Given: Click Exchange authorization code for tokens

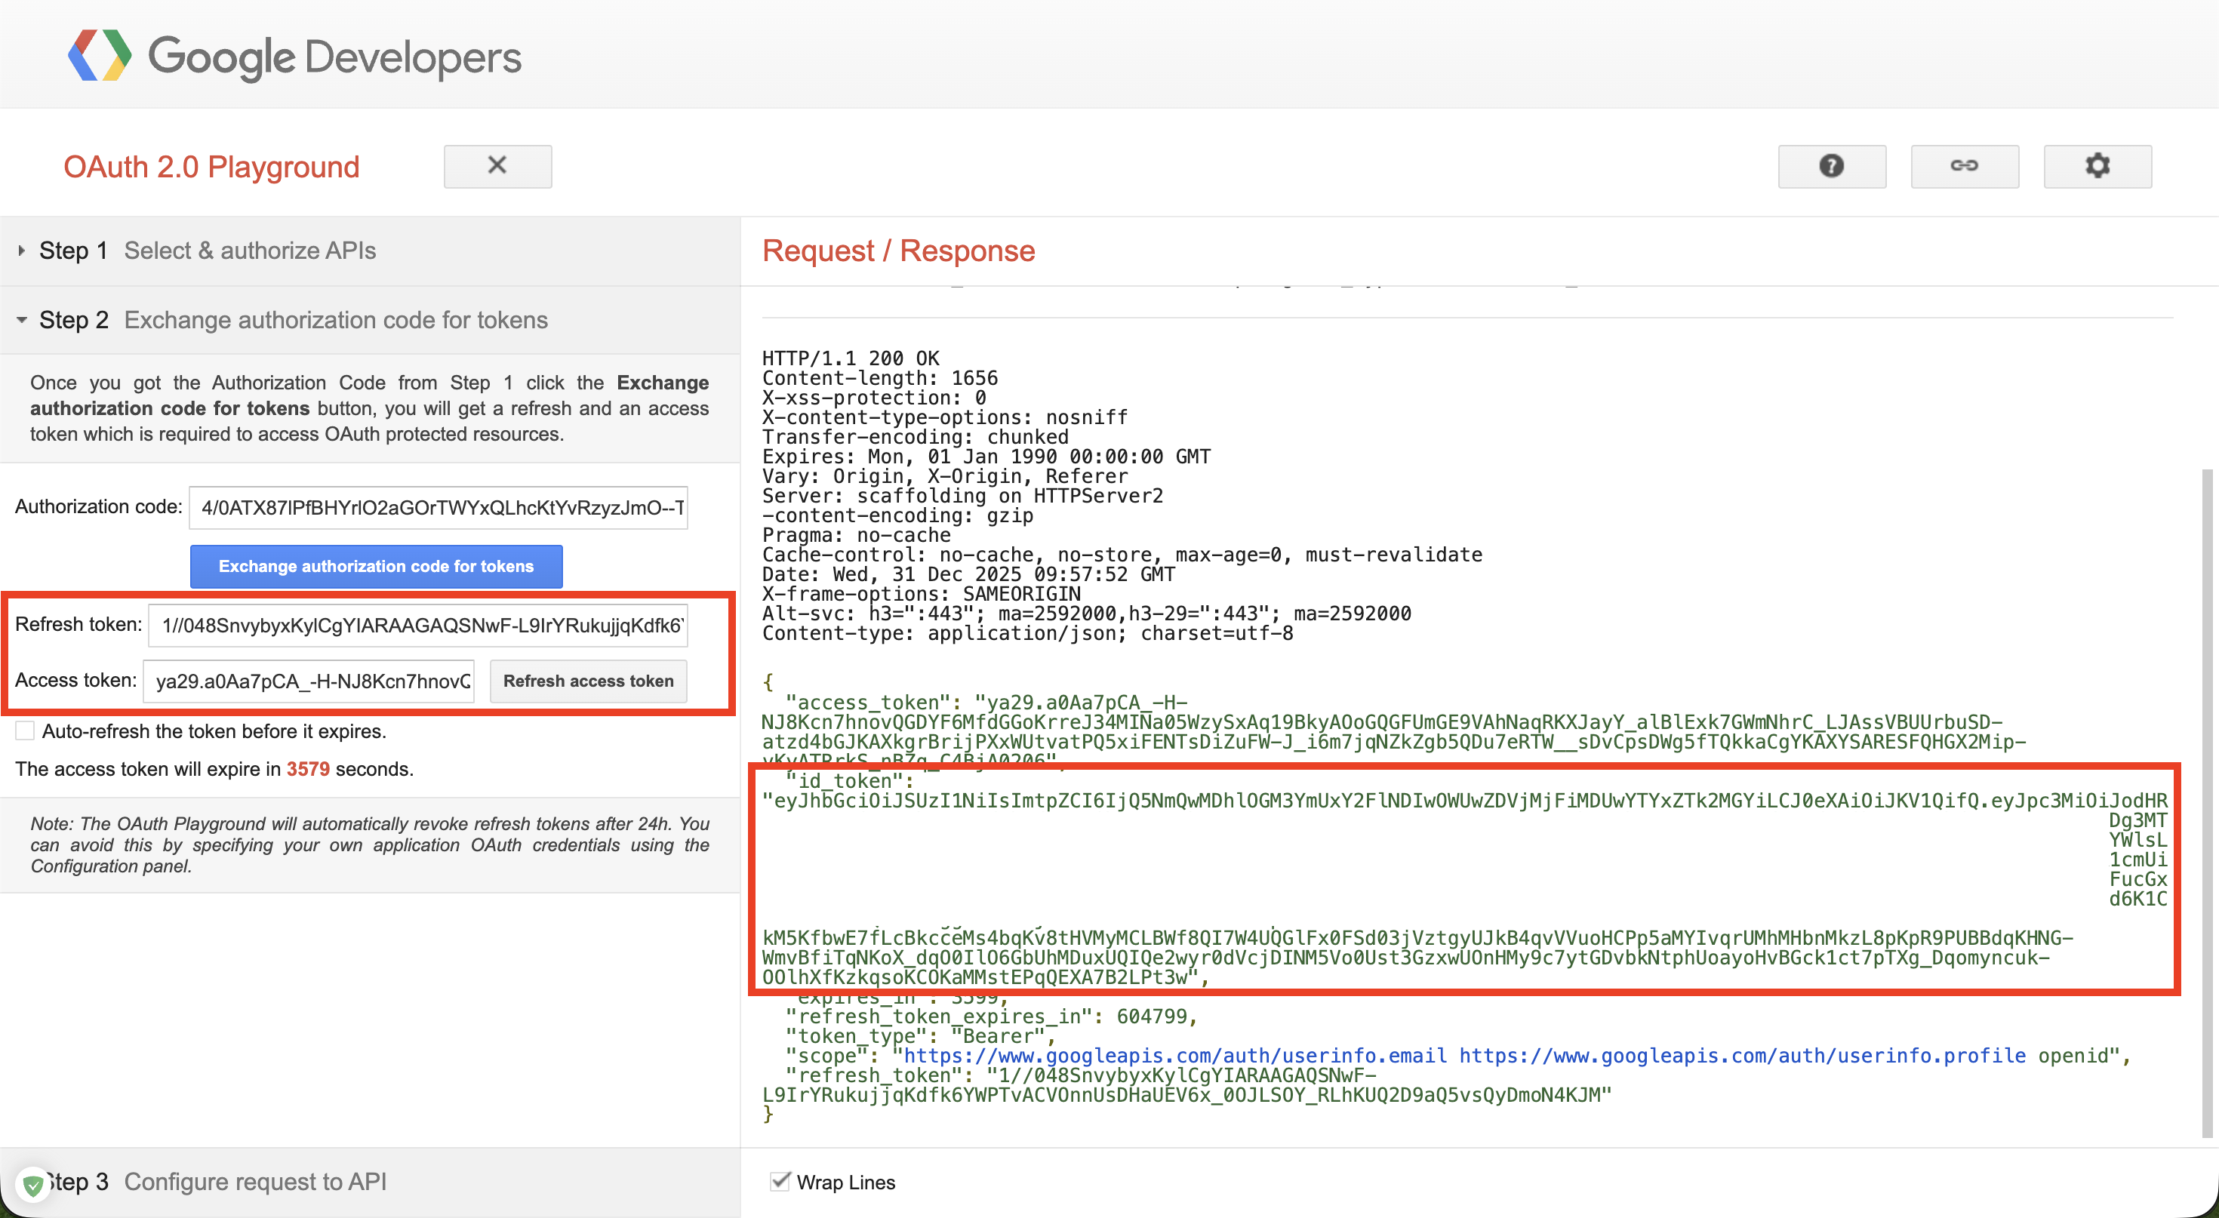Looking at the screenshot, I should click(x=376, y=567).
